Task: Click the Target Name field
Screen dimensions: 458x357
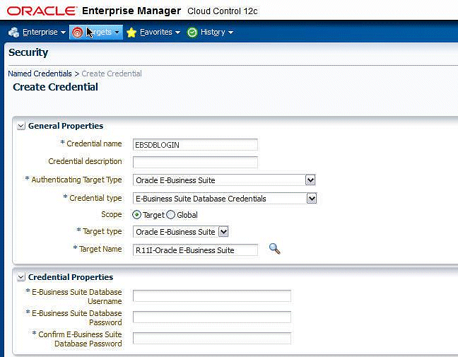Action: tap(195, 250)
